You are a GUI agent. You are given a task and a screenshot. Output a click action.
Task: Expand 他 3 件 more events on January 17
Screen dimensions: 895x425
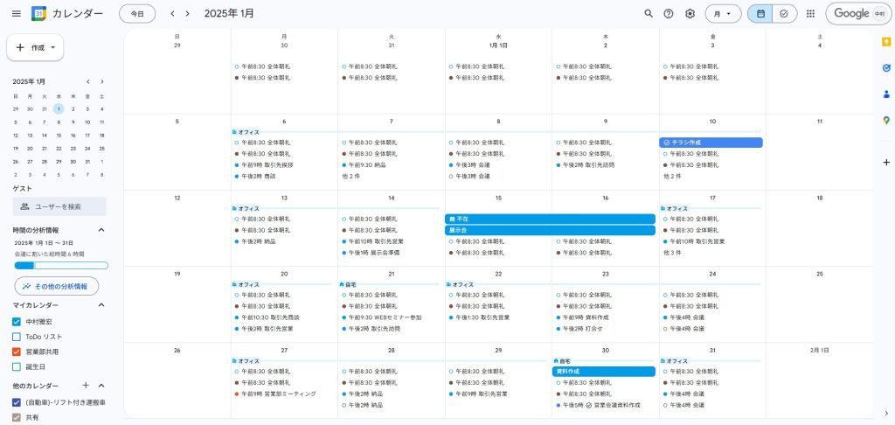[x=672, y=253]
